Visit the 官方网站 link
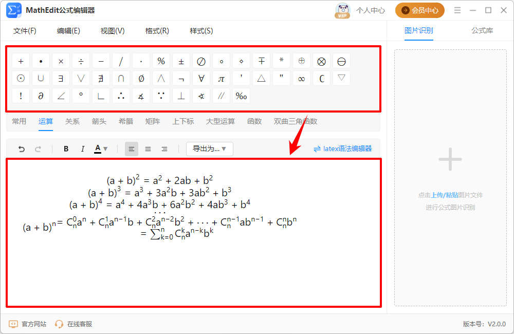This screenshot has width=514, height=334. [28, 324]
